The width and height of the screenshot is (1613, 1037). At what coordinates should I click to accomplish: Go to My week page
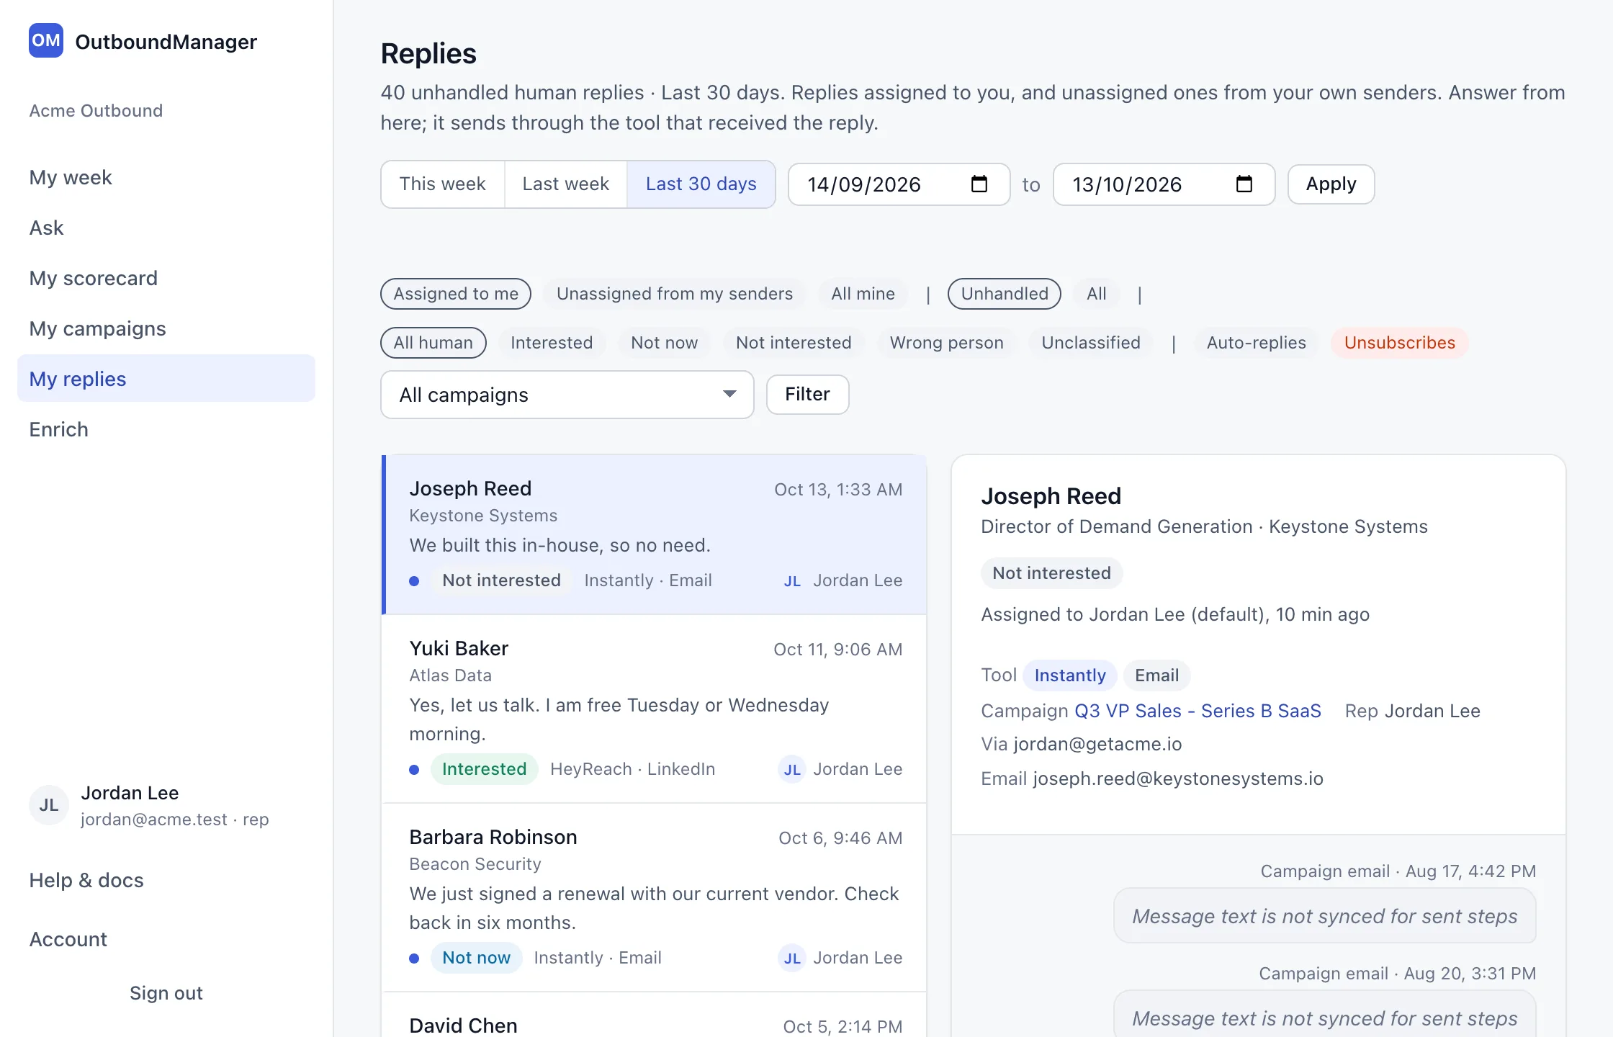[166, 177]
